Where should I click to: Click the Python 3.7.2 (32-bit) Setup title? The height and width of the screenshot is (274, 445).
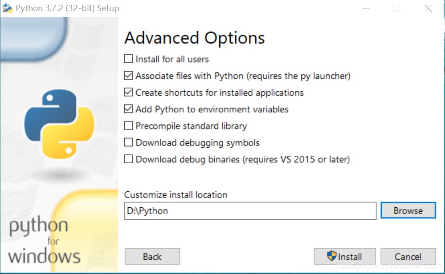point(68,8)
